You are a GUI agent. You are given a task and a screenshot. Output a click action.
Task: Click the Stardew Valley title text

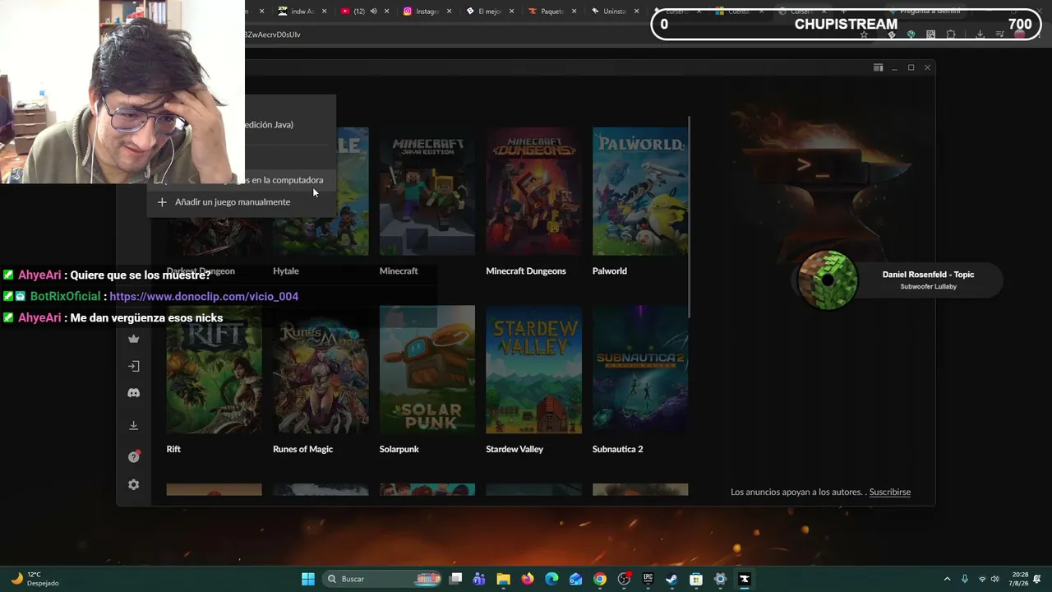coord(514,450)
